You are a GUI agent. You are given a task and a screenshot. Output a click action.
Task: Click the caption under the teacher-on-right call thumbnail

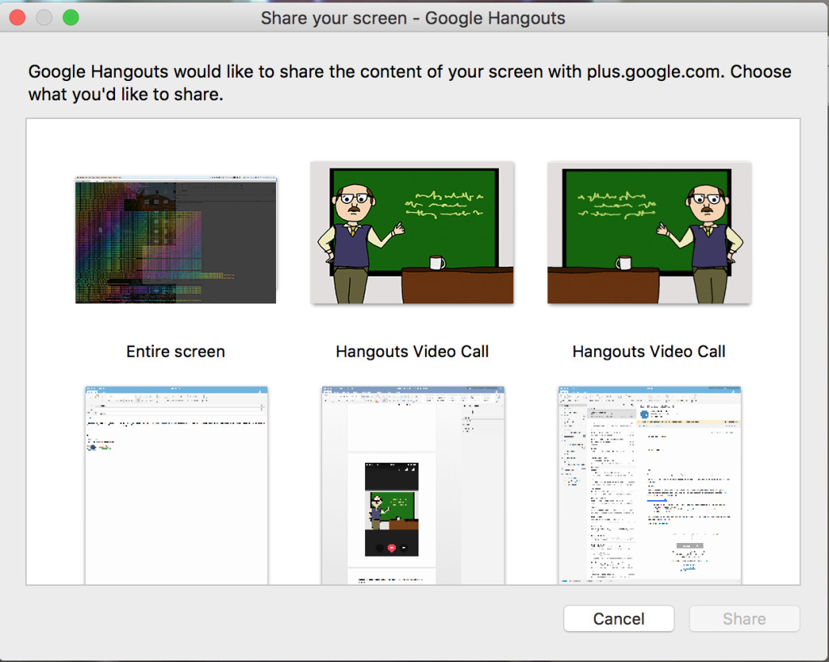[x=648, y=351]
